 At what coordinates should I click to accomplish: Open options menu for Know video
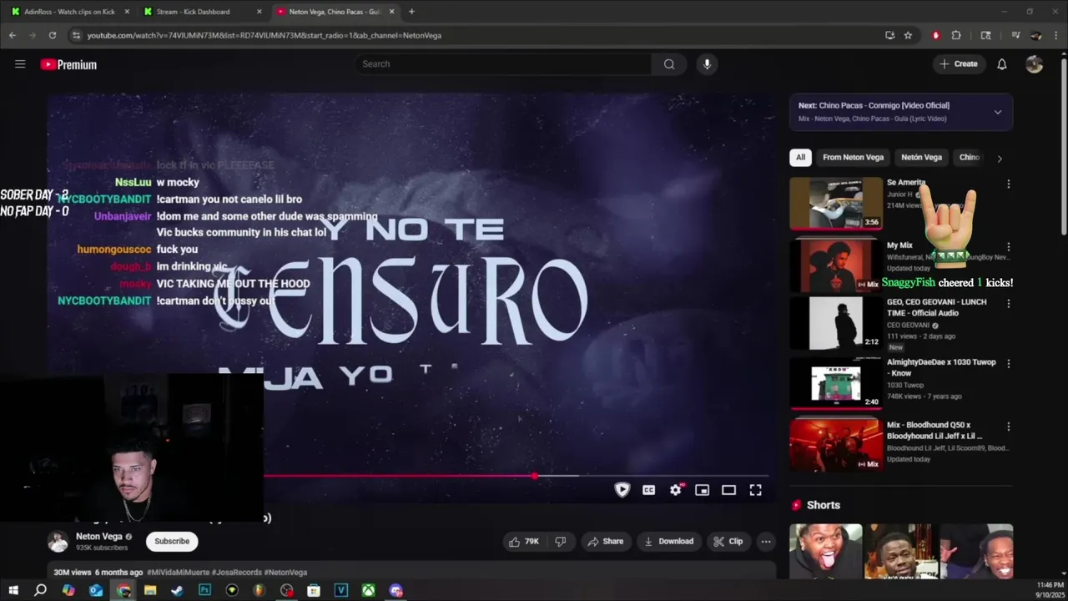(1008, 364)
